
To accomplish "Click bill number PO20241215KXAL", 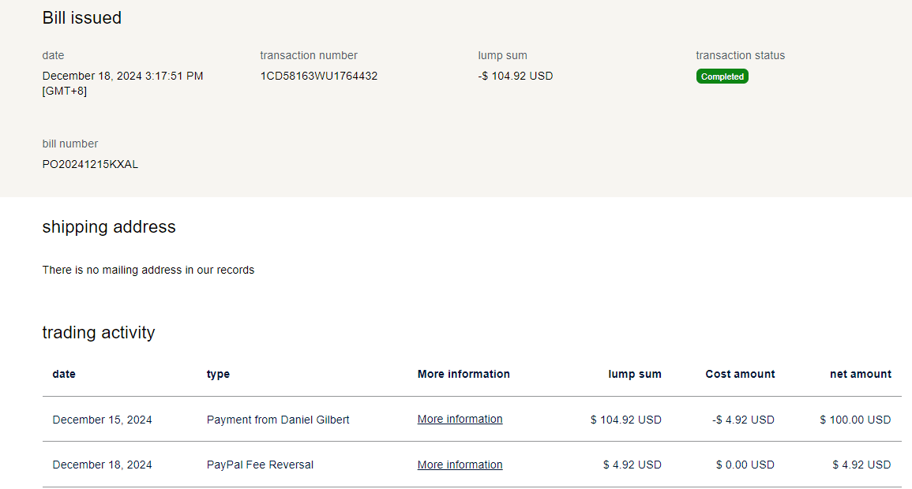I will 90,165.
